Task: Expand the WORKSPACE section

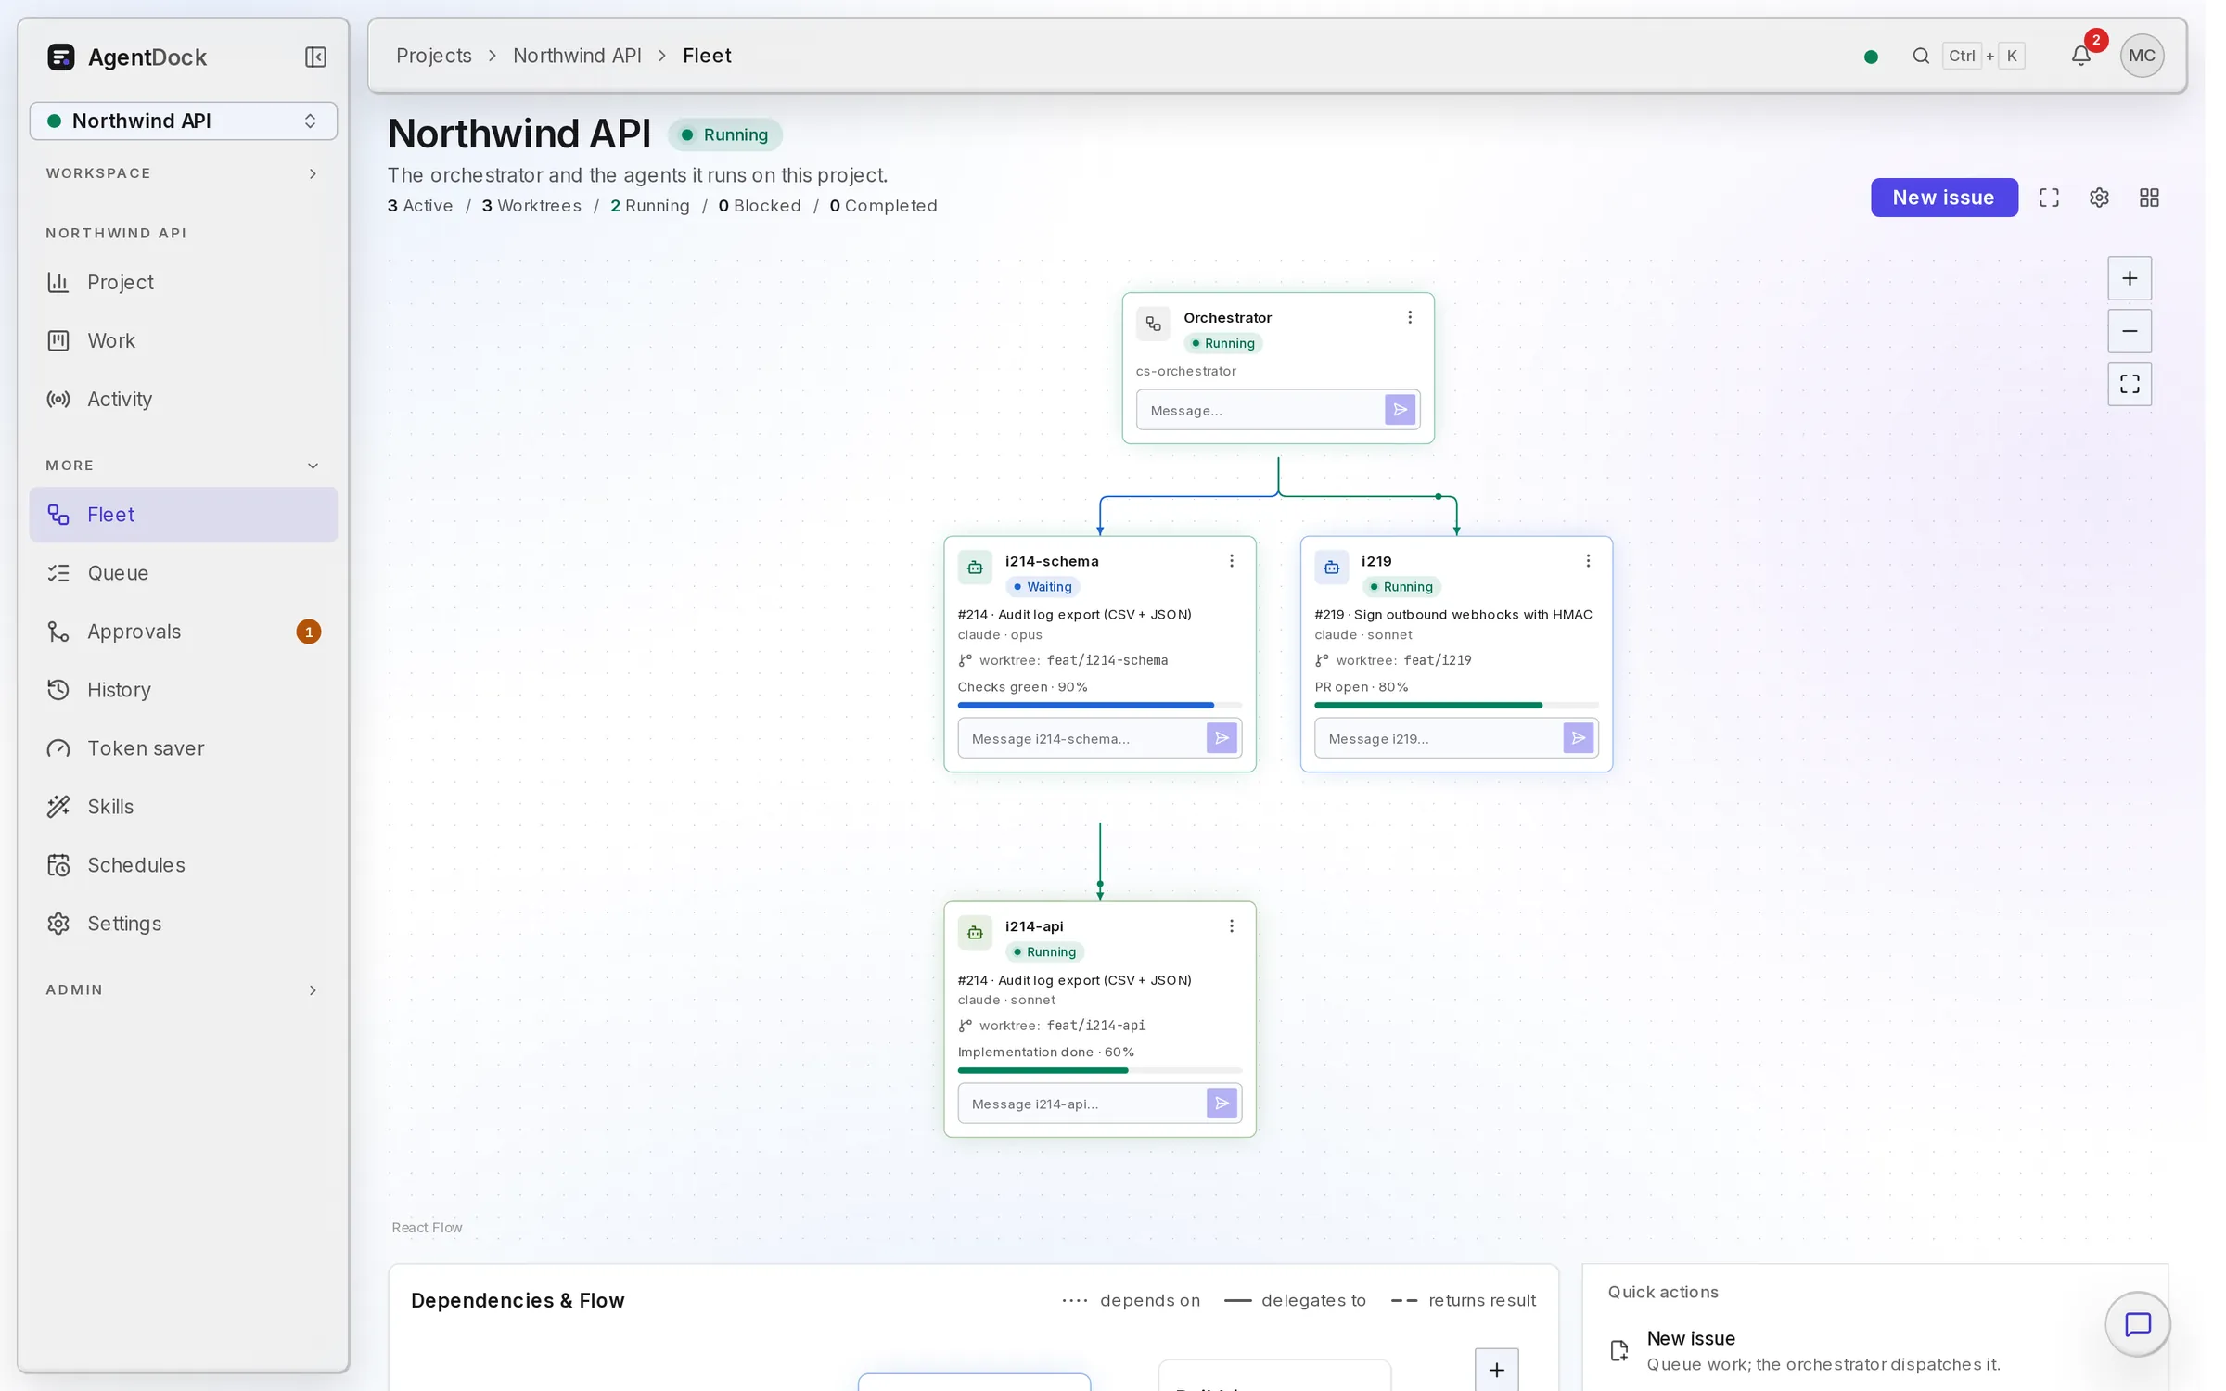Action: pos(184,173)
